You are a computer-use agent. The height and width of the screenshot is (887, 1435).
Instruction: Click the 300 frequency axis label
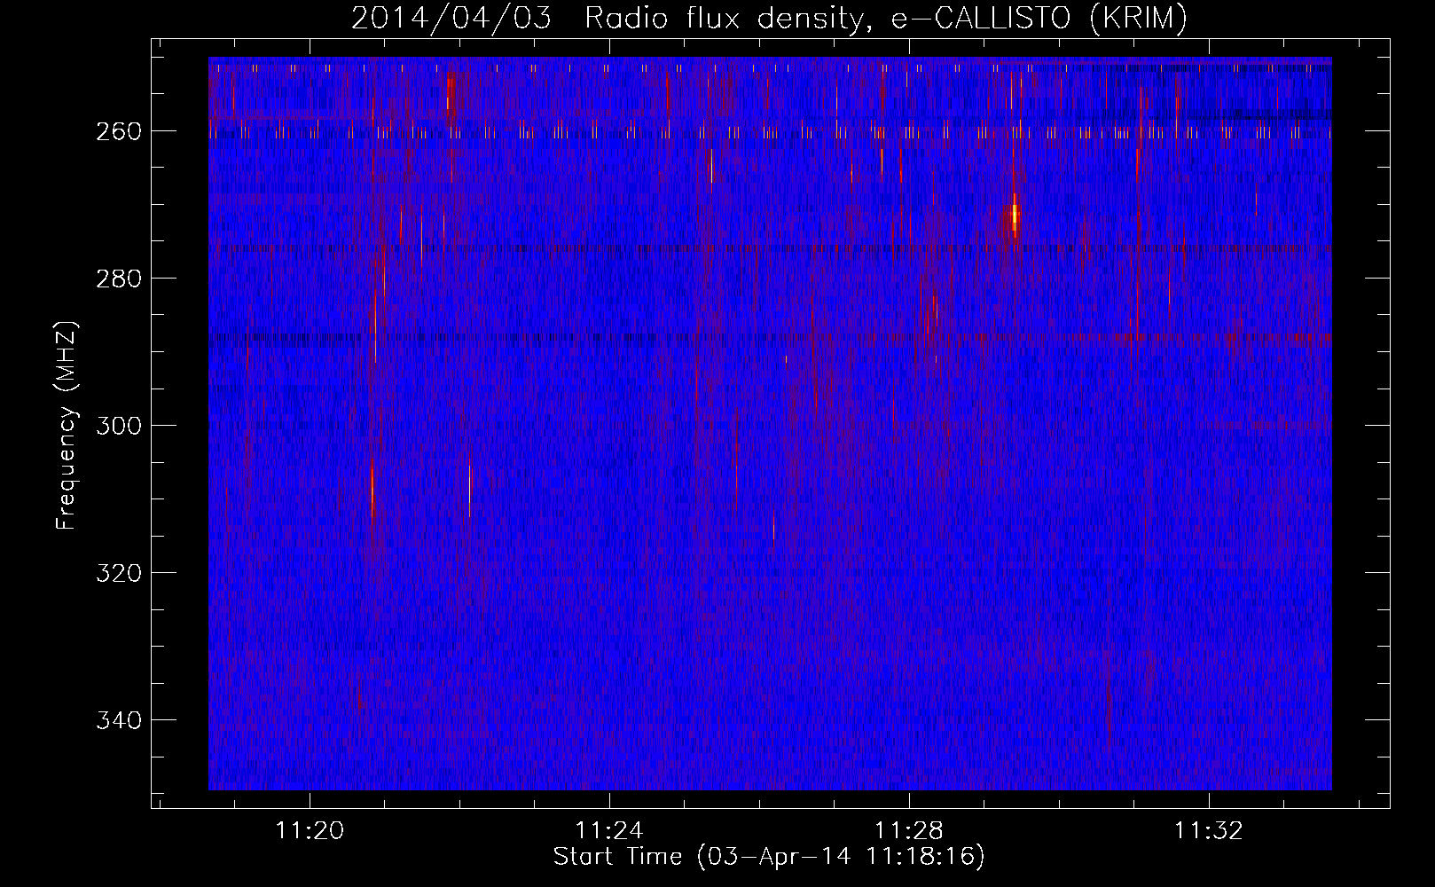[x=119, y=426]
